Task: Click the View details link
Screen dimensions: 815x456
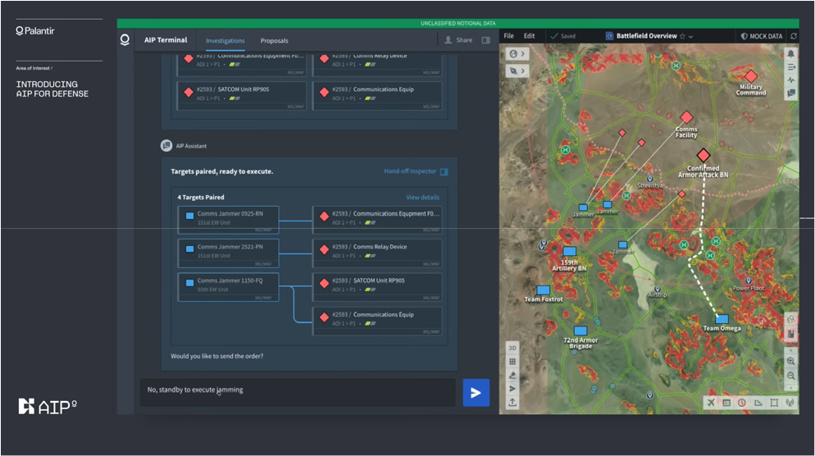Action: point(422,198)
